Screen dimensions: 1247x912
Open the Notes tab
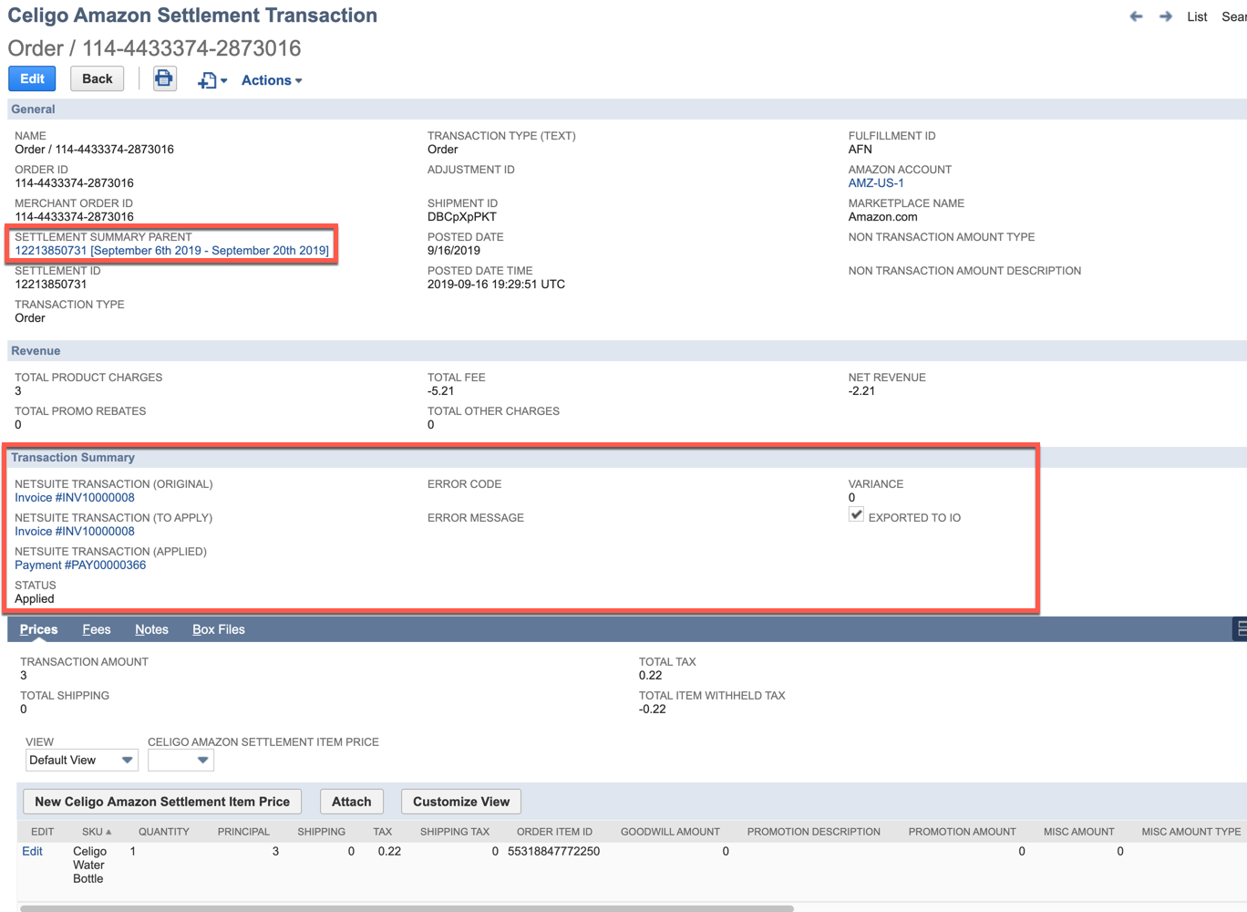[151, 629]
